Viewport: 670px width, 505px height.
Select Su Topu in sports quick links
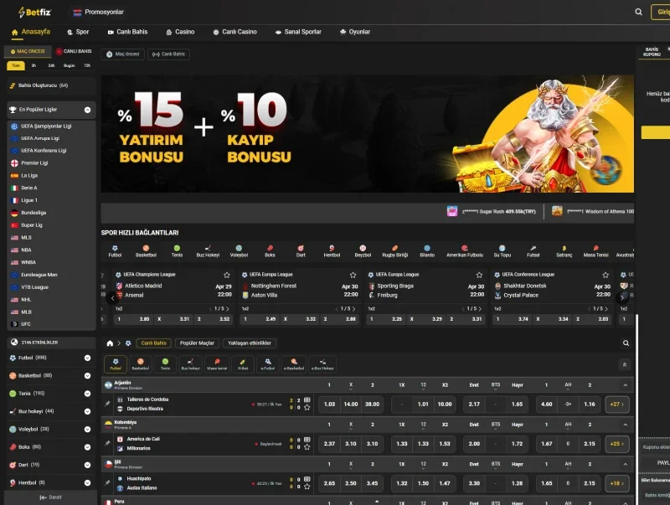coord(502,251)
